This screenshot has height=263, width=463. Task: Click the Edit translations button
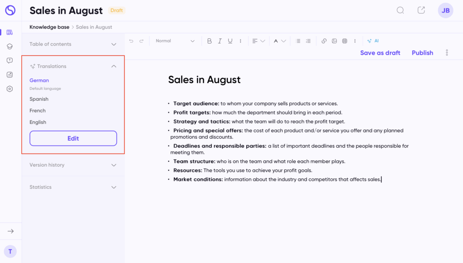tap(73, 138)
